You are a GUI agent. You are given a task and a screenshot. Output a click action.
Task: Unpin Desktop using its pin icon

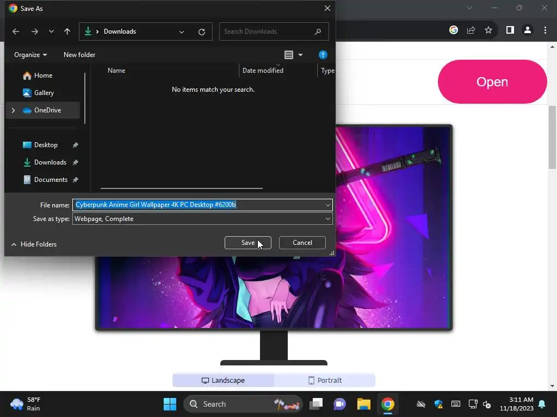click(x=75, y=144)
